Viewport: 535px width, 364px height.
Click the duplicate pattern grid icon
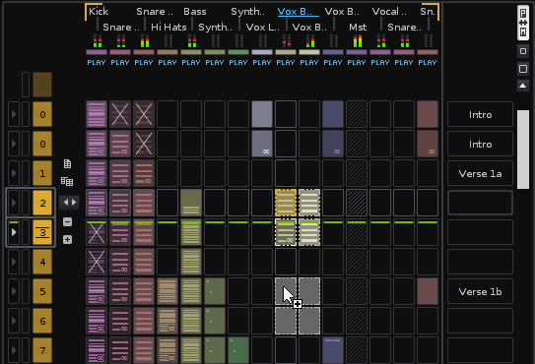point(67,181)
